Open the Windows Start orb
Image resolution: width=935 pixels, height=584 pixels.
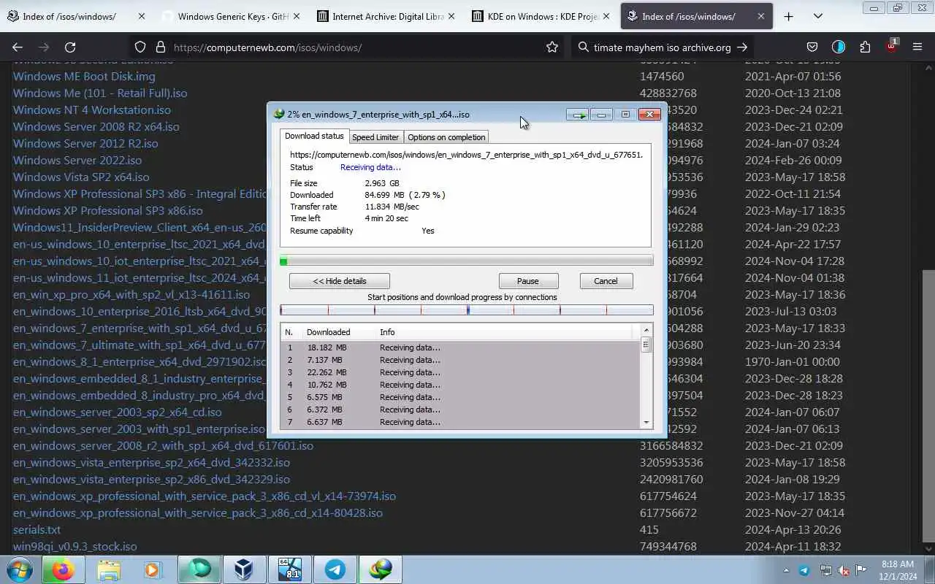pos(20,569)
